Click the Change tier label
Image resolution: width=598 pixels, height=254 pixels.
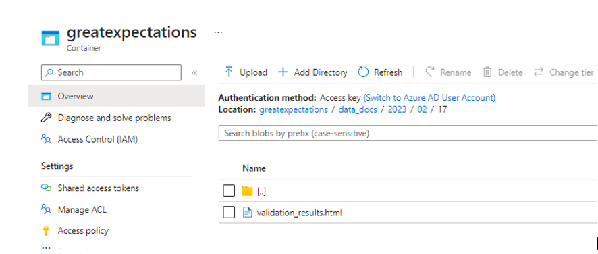571,72
